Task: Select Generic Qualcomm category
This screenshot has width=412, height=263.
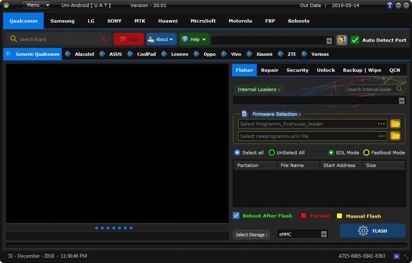Action: point(32,54)
